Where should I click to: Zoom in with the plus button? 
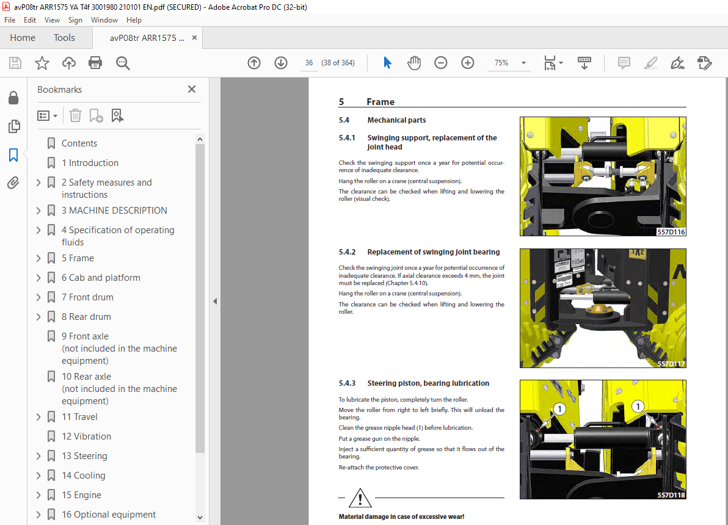point(468,63)
